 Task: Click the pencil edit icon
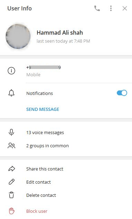11,182
